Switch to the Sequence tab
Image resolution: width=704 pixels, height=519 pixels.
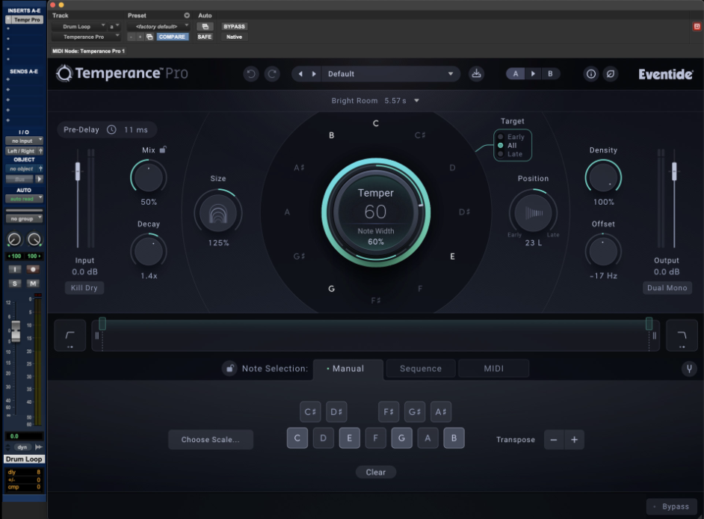[420, 369]
